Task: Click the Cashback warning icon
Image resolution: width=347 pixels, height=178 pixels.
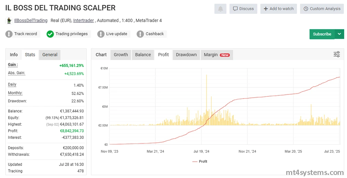Action: click(140, 34)
